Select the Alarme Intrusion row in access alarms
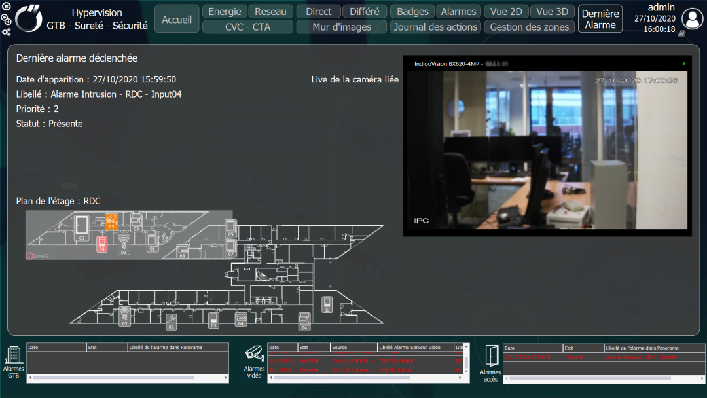Image resolution: width=707 pixels, height=398 pixels. [x=604, y=357]
